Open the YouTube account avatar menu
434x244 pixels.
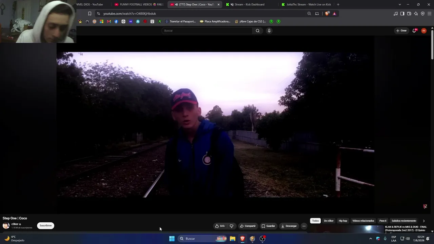point(424,30)
